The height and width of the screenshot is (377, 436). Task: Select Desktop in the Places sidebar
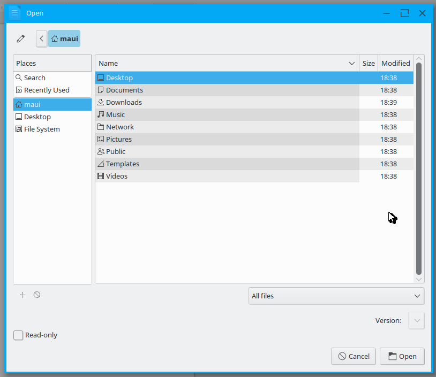(x=52, y=117)
